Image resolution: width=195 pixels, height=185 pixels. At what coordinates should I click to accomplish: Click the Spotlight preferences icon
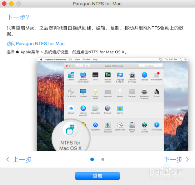click(144, 75)
